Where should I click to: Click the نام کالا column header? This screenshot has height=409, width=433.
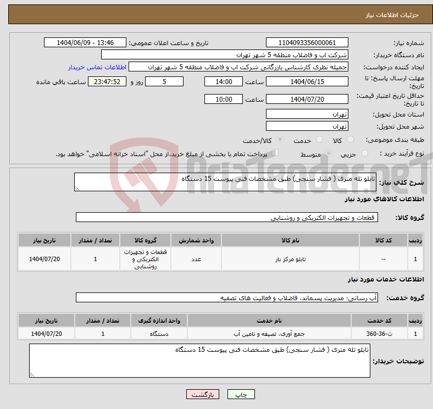[x=290, y=240]
